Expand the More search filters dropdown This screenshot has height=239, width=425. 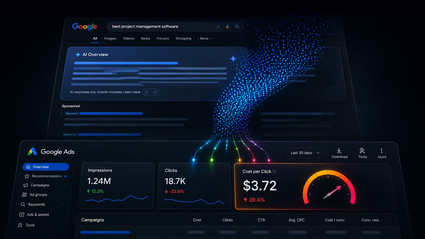205,39
